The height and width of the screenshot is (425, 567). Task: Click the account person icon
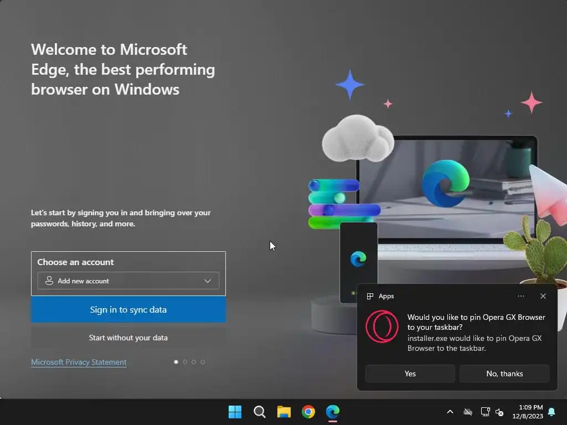[49, 281]
